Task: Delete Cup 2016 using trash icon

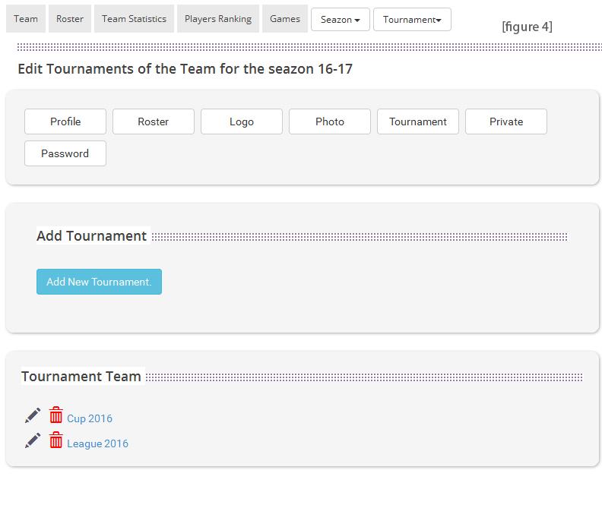Action: (x=56, y=415)
